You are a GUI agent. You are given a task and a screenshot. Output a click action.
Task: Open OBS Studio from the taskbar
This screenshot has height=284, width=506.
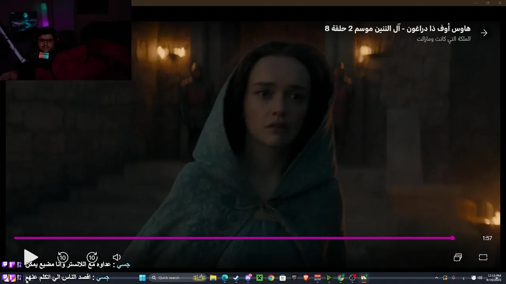click(x=352, y=278)
